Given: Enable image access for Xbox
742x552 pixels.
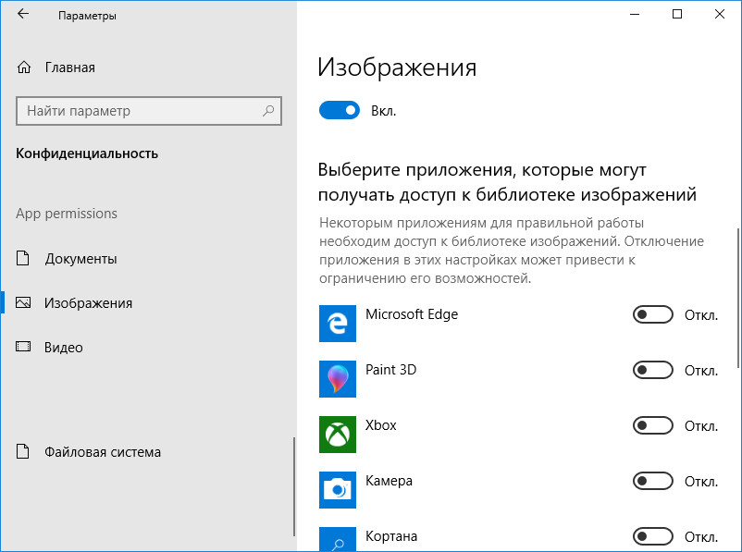Looking at the screenshot, I should click(653, 425).
